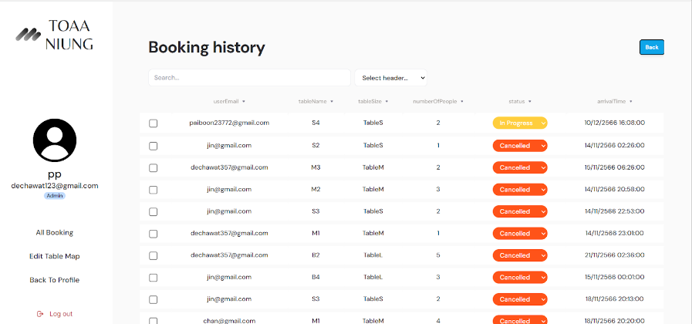Select checkbox for table M3 booking row
This screenshot has height=324, width=692.
coord(153,167)
